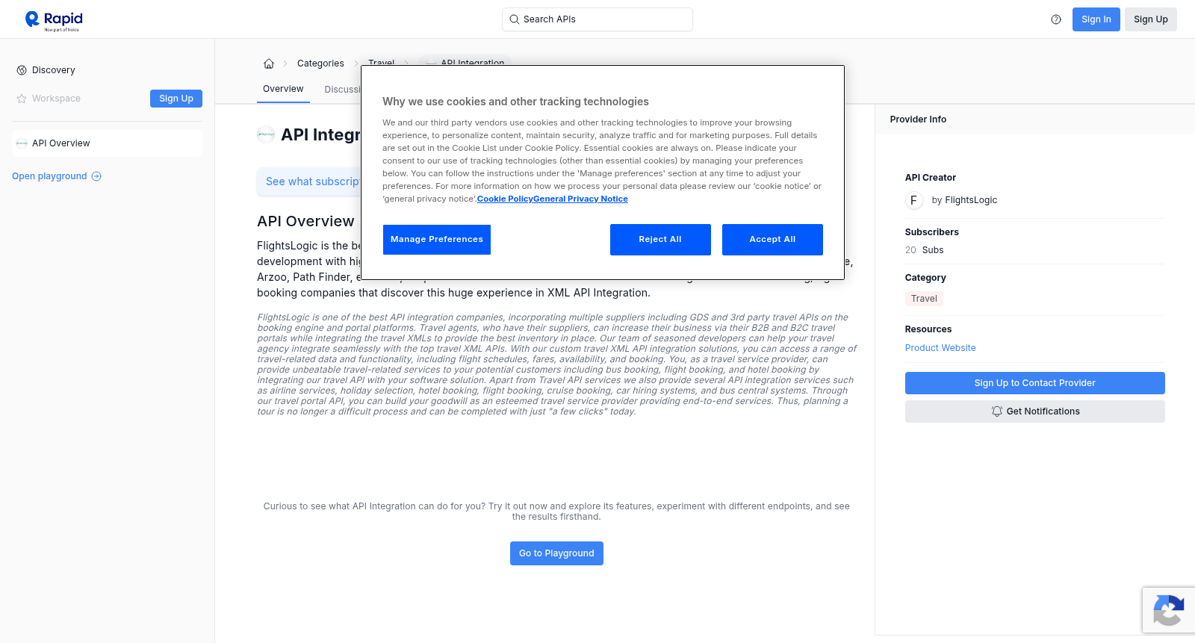Switch to the Overview tab
The width and height of the screenshot is (1195, 643).
(283, 89)
